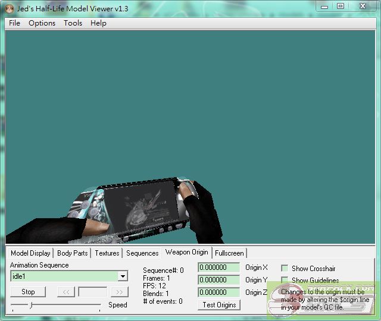Open the File menu

[15, 23]
